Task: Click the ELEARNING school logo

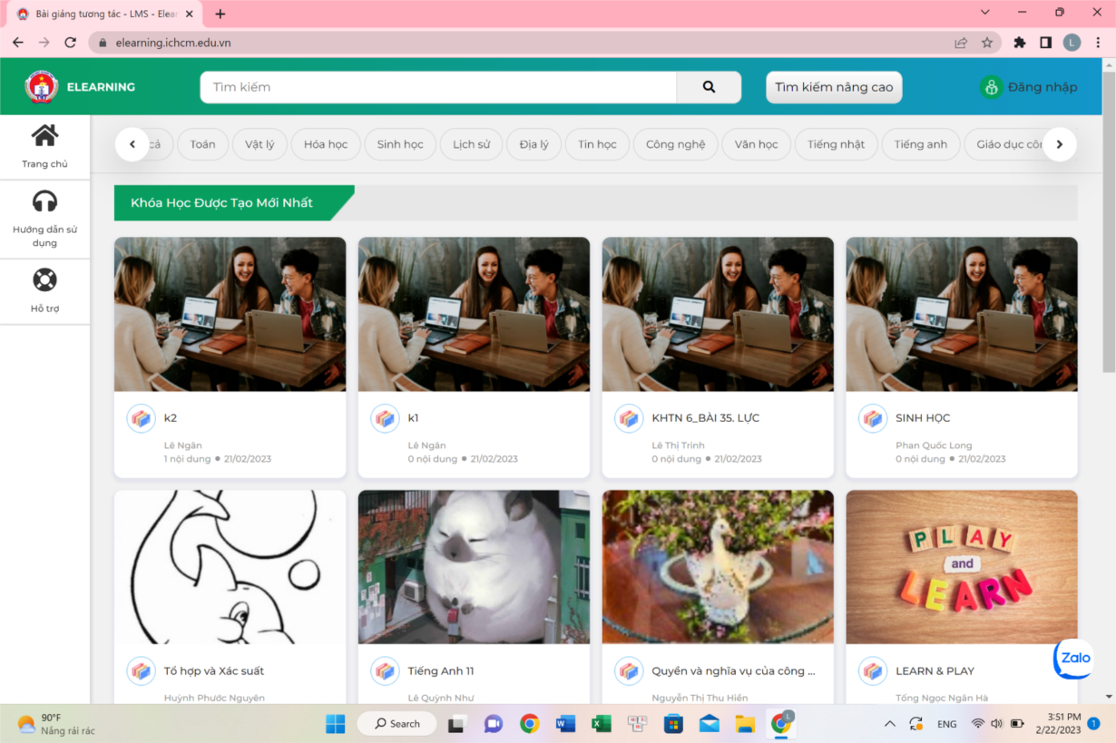Action: [x=41, y=87]
